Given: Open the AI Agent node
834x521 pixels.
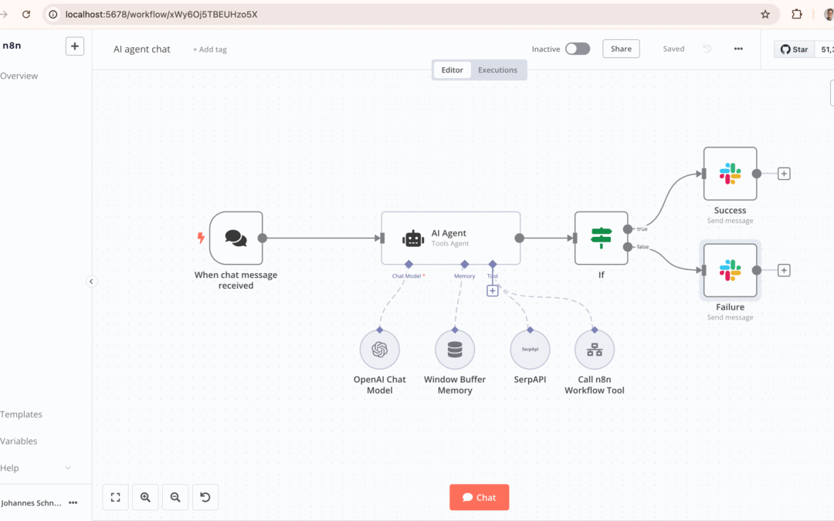Looking at the screenshot, I should (450, 239).
